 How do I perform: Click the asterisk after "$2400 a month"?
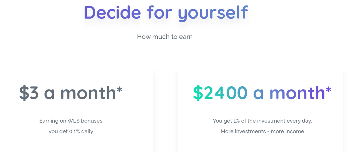(x=329, y=89)
